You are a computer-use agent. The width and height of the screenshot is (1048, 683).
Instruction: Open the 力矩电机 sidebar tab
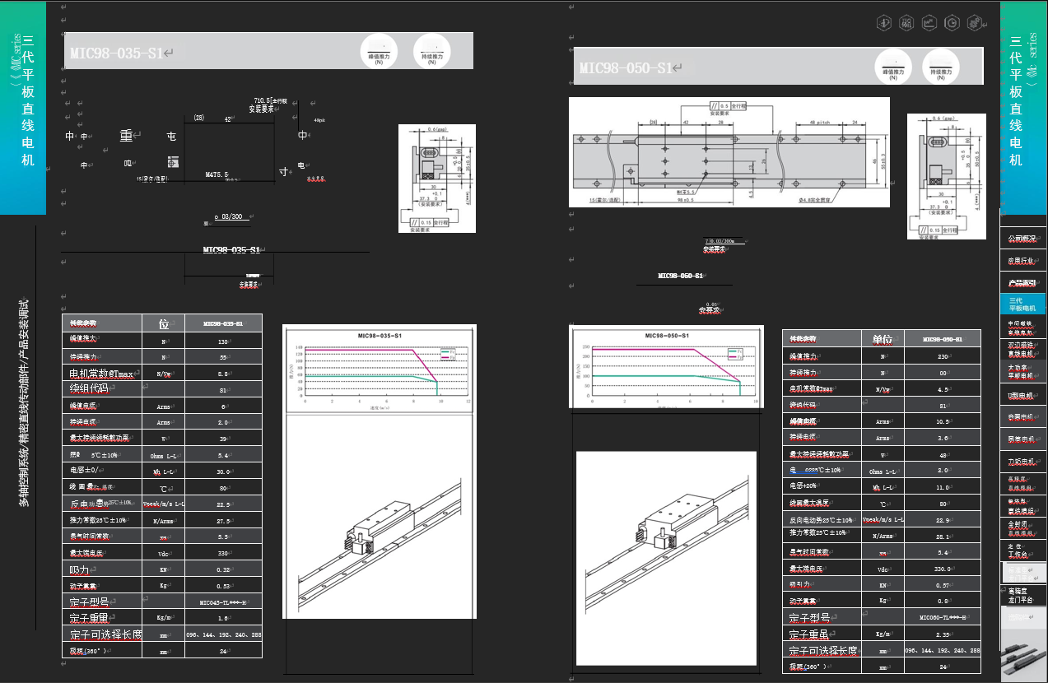(x=1022, y=462)
